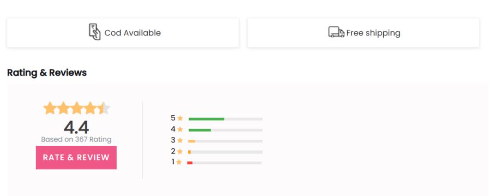This screenshot has height=196, width=489.
Task: Click the star icon beside rating 5
Action: coord(180,119)
